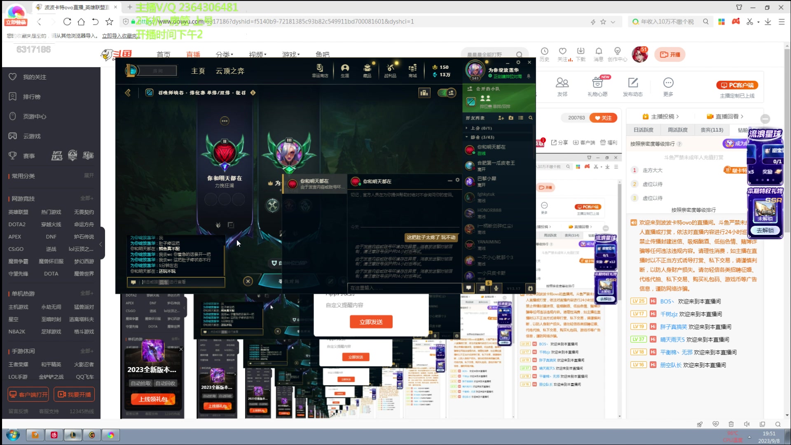The image size is (791, 445).
Task: Open the lobby ranked stats icon
Action: (424, 93)
